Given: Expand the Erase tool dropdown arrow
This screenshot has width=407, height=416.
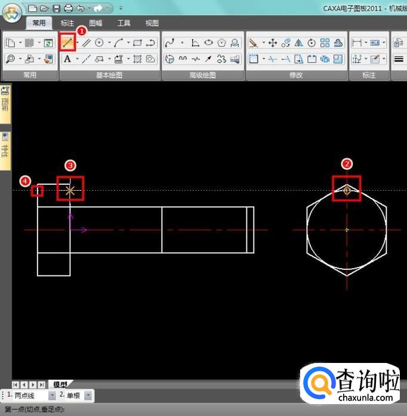Looking at the screenshot, I should tap(264, 42).
